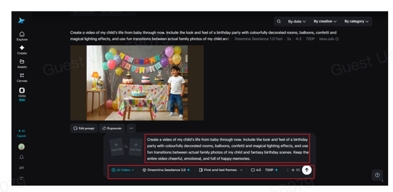
Task: Expand the By category filter
Action: pyautogui.click(x=356, y=21)
